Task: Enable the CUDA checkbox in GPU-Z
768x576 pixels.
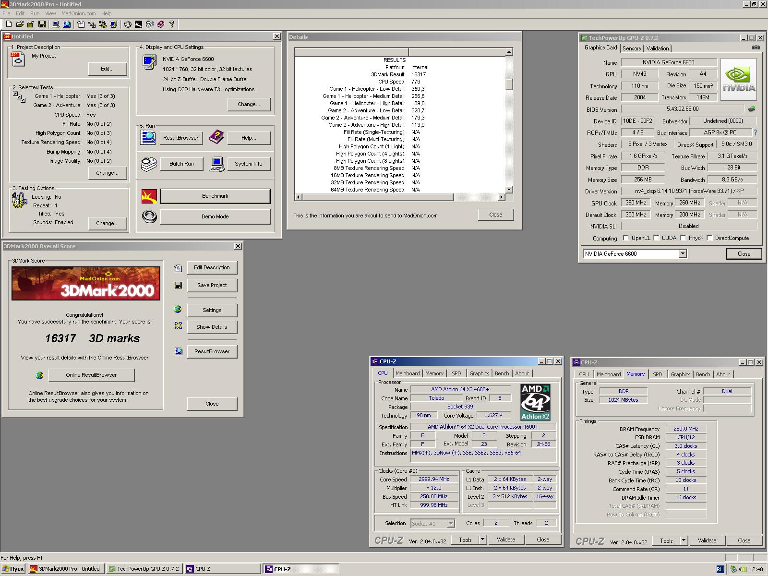Action: coord(656,238)
